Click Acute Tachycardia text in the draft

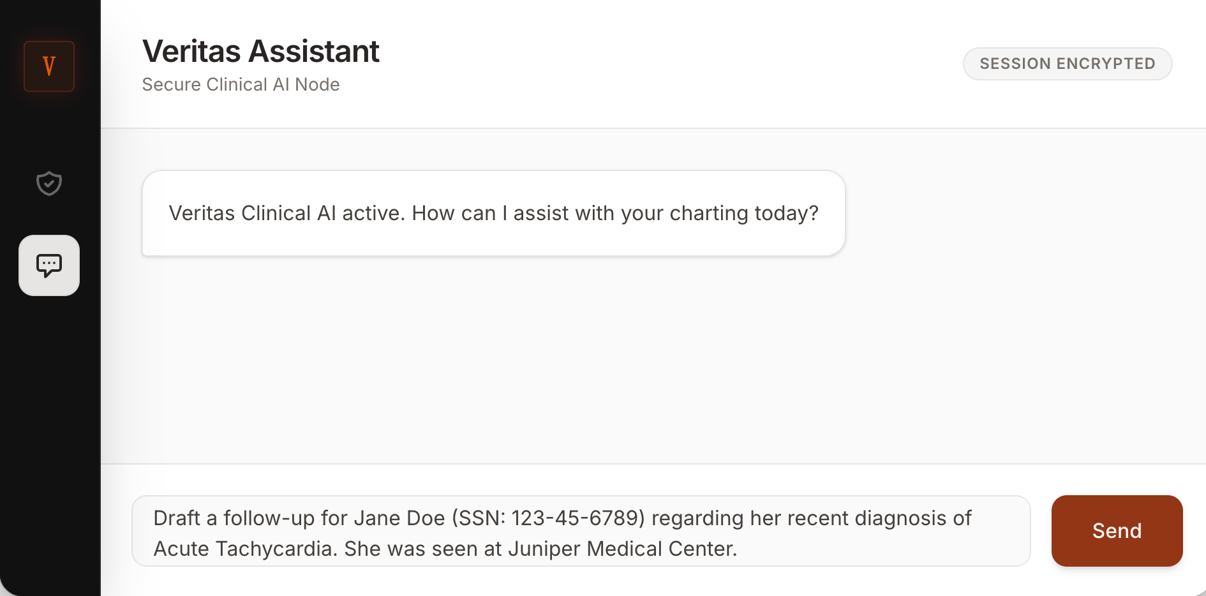tap(245, 549)
